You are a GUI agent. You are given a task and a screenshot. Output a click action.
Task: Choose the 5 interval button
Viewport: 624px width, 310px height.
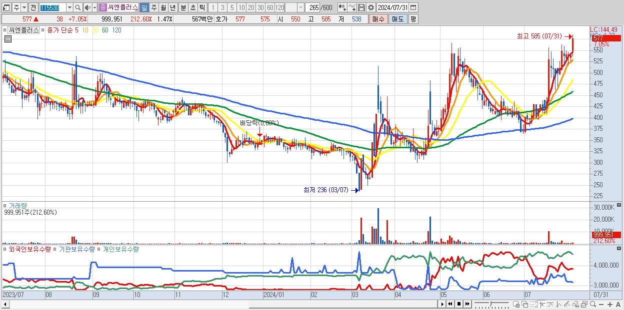[232, 8]
